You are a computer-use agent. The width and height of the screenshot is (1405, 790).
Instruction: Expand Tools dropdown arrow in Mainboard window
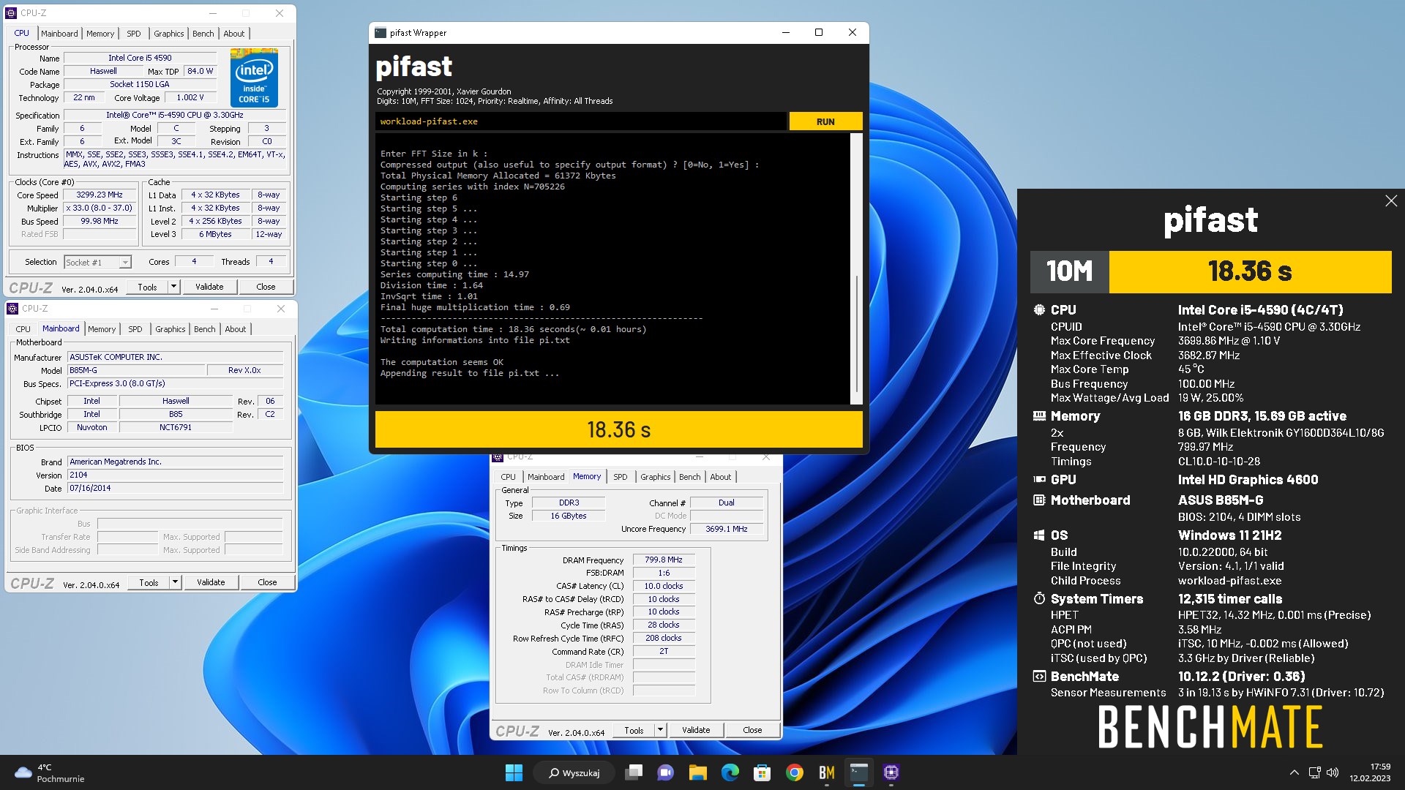[x=175, y=582]
